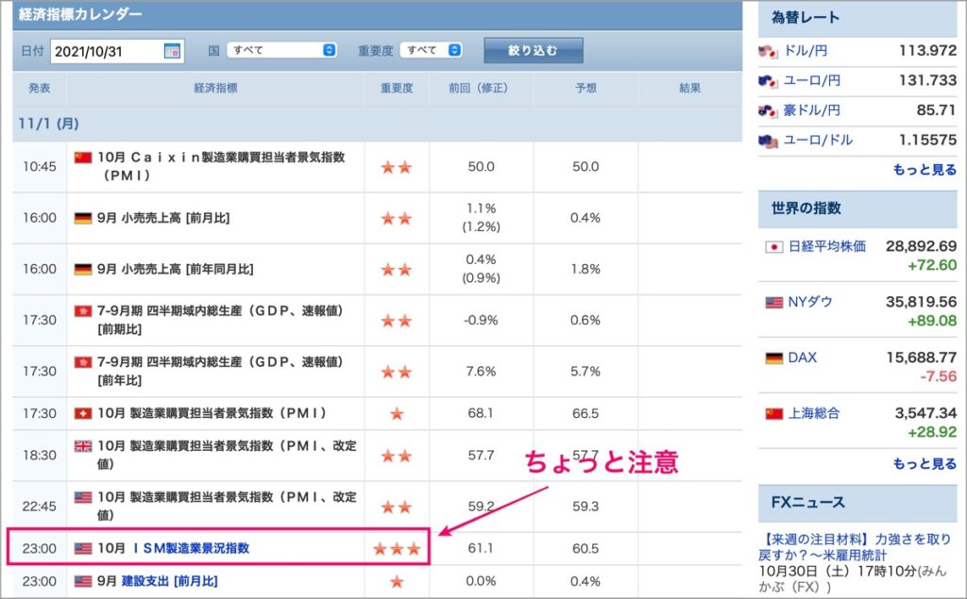Click the Hong Kong flag on GDP 前期比 row
This screenshot has width=967, height=599.
click(x=83, y=311)
